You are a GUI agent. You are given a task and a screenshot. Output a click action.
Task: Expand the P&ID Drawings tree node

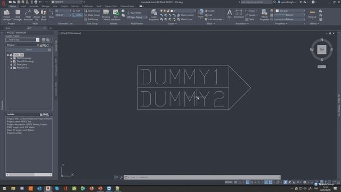pos(11,58)
